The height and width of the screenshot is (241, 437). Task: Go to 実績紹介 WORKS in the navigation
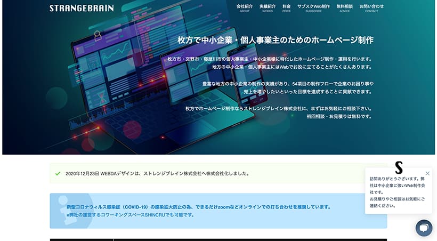(x=267, y=8)
